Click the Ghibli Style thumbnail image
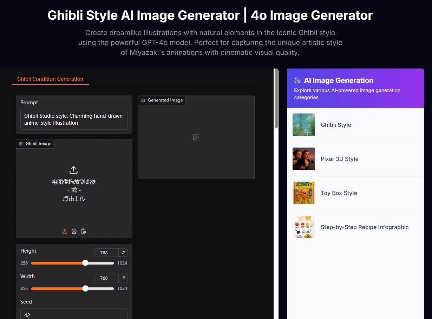The width and height of the screenshot is (432, 319). pos(304,125)
